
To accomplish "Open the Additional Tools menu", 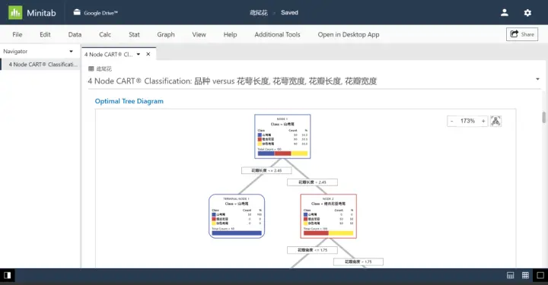I will click(x=277, y=34).
